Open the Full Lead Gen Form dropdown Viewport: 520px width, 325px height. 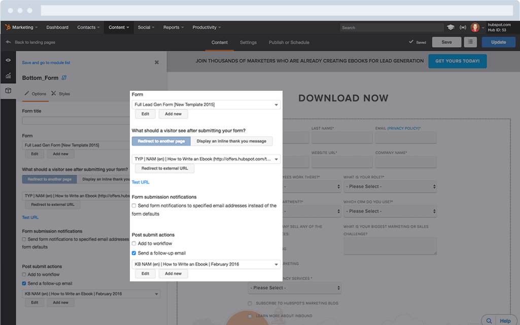[206, 103]
